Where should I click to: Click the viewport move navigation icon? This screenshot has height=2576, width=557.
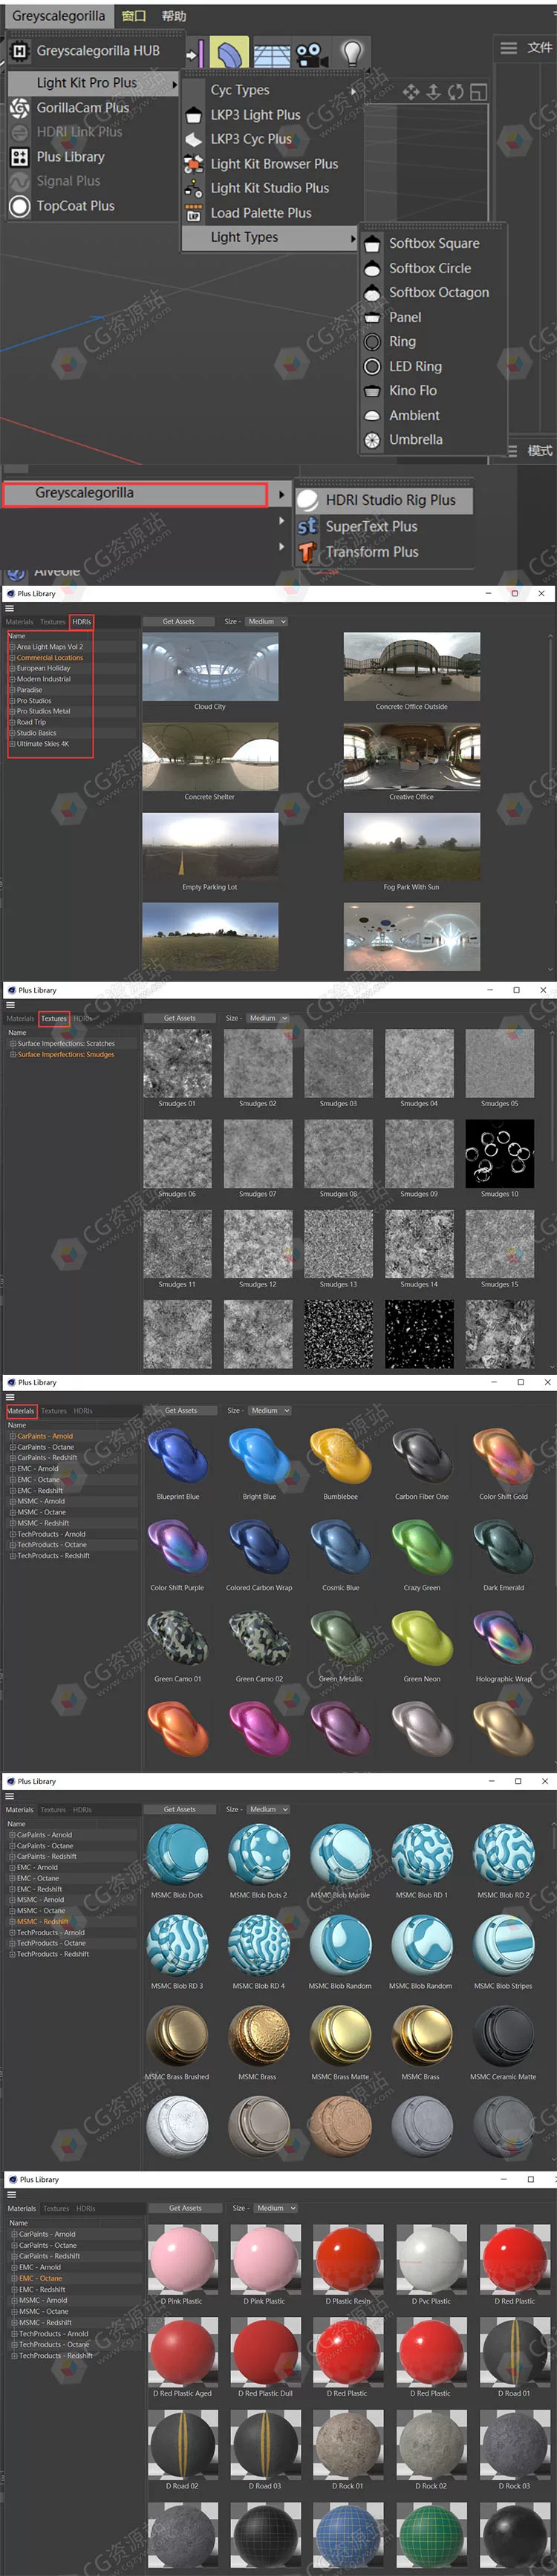click(411, 92)
